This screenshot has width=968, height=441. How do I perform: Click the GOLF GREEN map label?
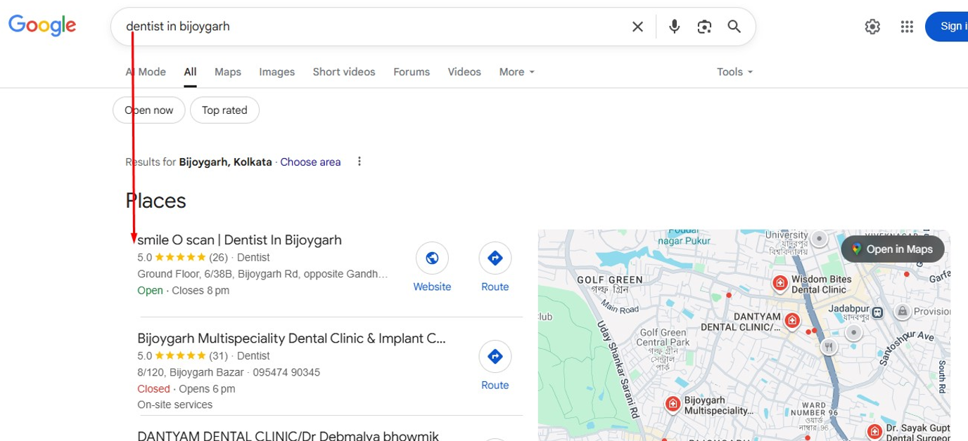[610, 279]
